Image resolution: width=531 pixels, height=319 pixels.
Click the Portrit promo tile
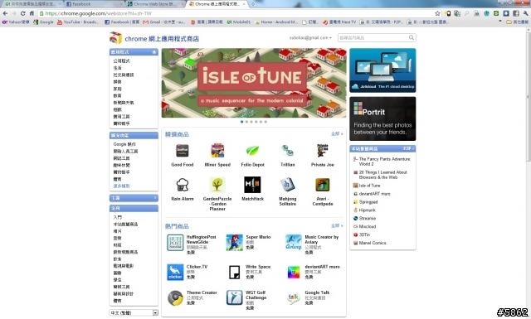tap(382, 118)
